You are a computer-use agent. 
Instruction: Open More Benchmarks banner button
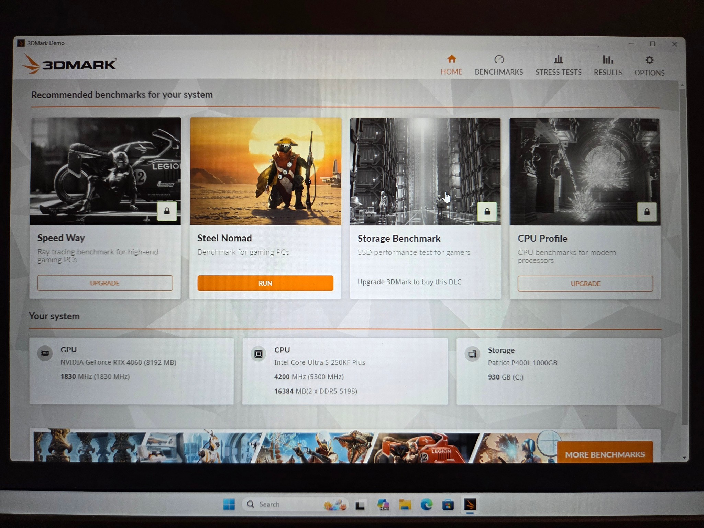[605, 453]
